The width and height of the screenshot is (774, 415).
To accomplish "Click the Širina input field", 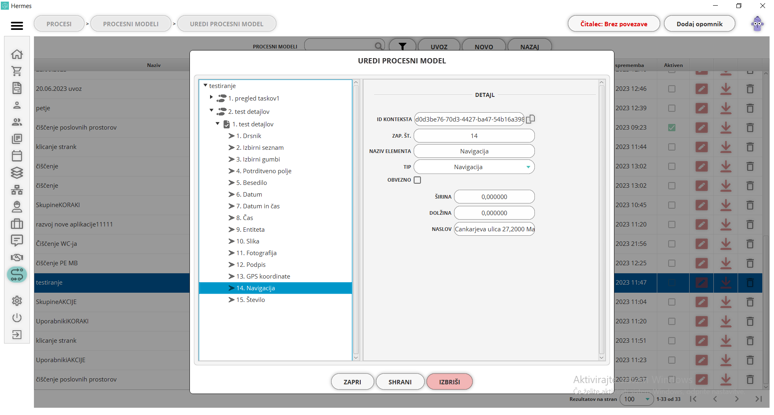I will pos(494,197).
